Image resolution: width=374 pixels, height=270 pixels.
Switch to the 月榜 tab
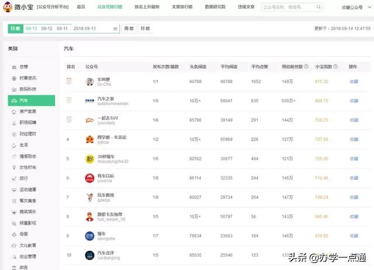[x=145, y=29]
